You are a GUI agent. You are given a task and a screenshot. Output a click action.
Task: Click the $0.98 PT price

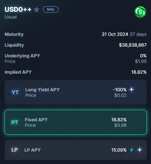click(120, 125)
